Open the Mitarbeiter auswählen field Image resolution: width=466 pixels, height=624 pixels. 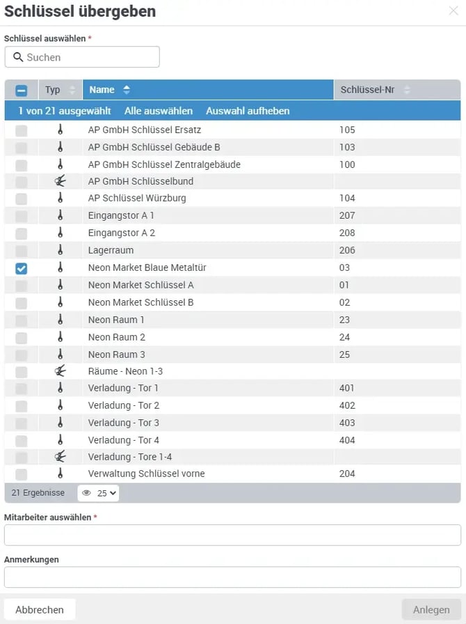232,535
